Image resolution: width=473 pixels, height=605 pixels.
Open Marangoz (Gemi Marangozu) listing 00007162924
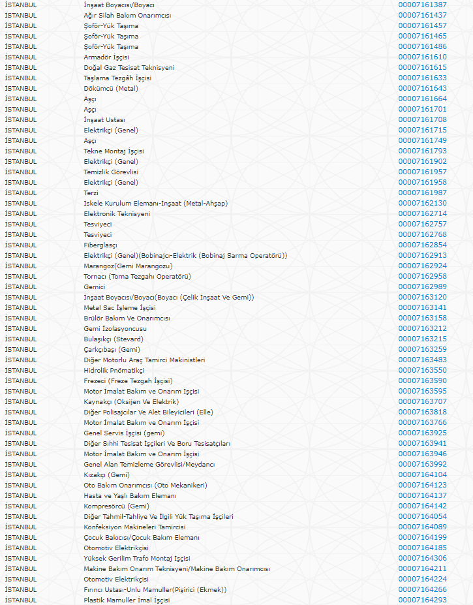tap(422, 266)
